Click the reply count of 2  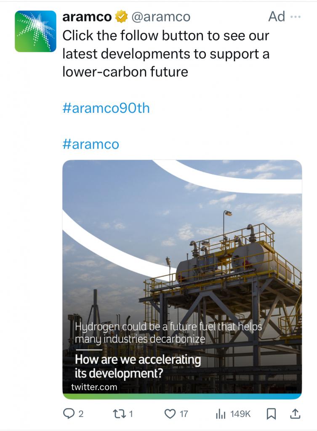(81, 414)
